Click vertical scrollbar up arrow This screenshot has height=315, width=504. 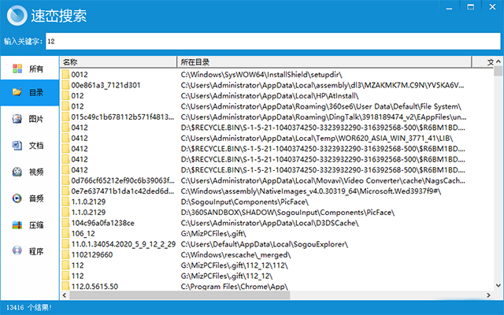click(498, 61)
